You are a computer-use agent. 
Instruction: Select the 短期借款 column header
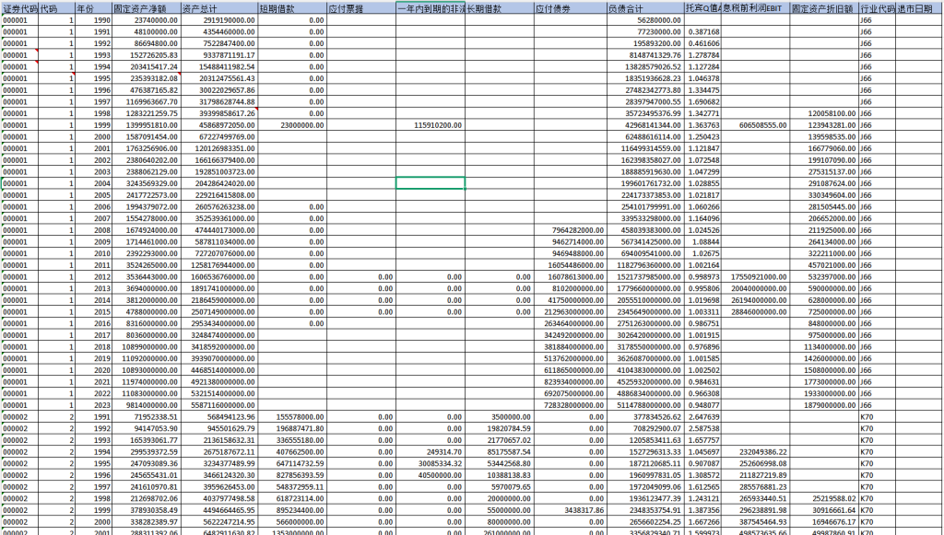290,6
